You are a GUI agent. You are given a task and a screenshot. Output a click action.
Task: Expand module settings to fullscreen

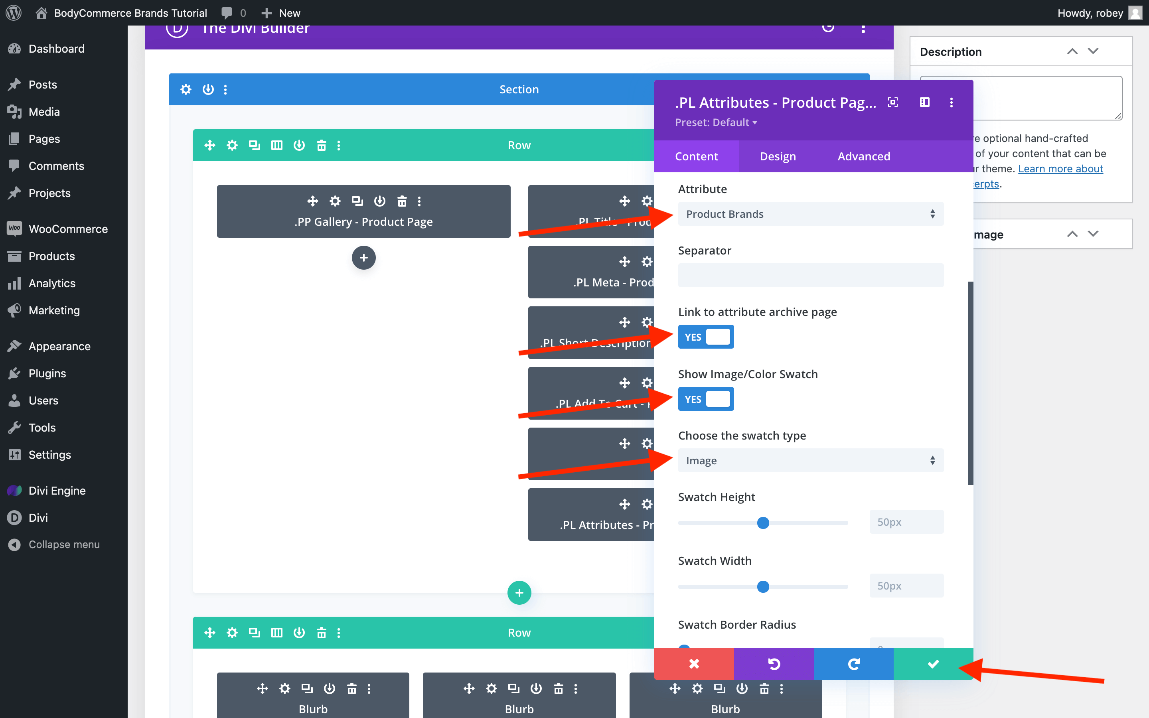pyautogui.click(x=892, y=102)
